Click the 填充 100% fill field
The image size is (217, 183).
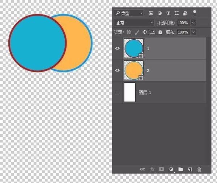pyautogui.click(x=183, y=32)
